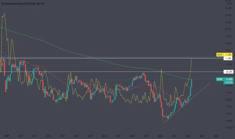
Task: Click the 2017 label on time axis
Action: pos(118,136)
